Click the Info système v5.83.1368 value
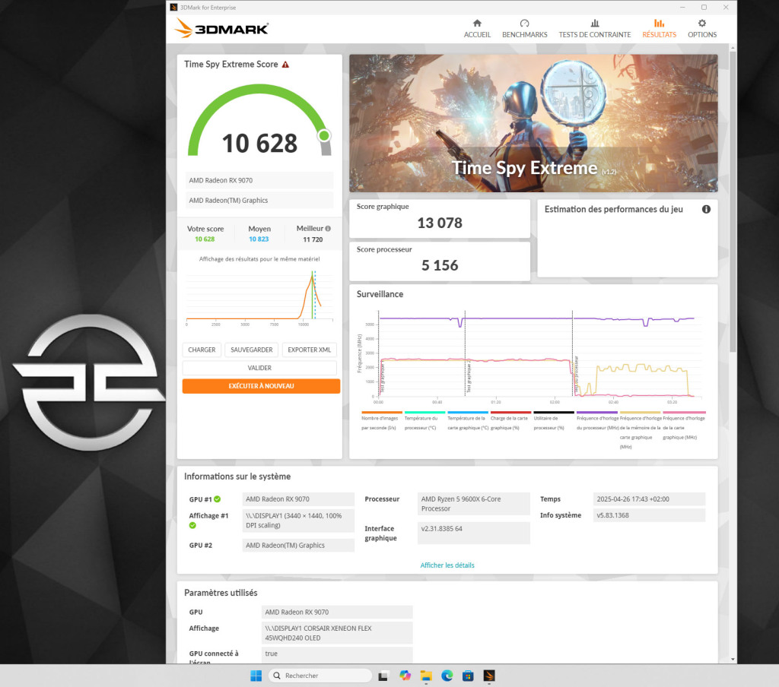 [x=649, y=515]
